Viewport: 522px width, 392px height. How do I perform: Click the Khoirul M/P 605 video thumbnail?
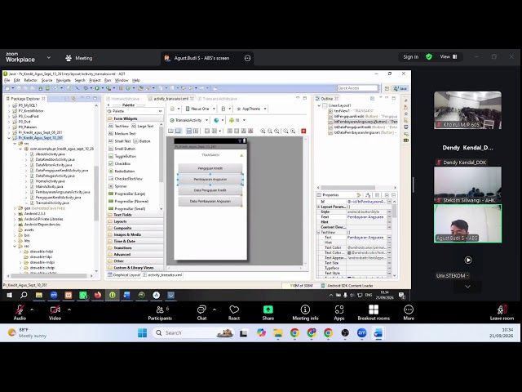(467, 110)
